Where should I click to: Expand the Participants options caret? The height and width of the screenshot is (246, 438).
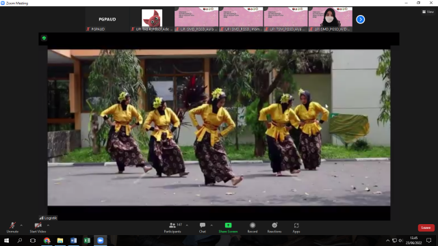pos(187,225)
